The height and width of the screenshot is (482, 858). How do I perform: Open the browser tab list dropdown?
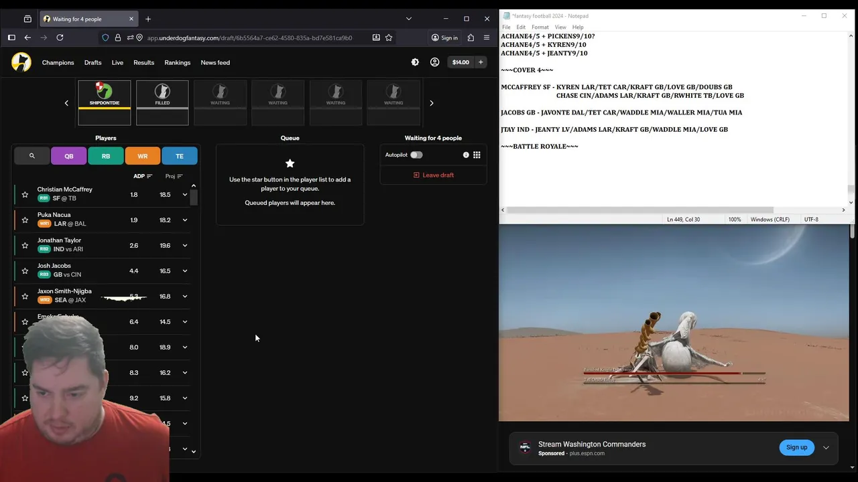point(409,19)
